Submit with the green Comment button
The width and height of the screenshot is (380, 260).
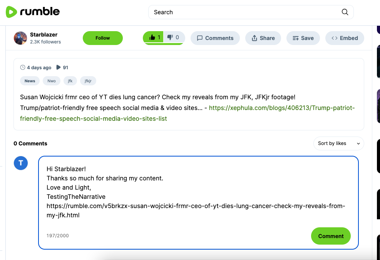pos(331,236)
